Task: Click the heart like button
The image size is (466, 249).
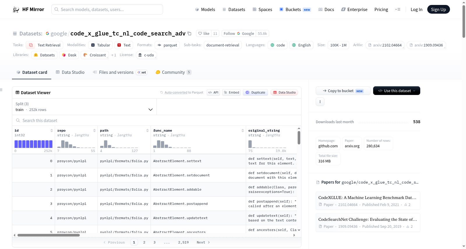Action: click(x=204, y=33)
